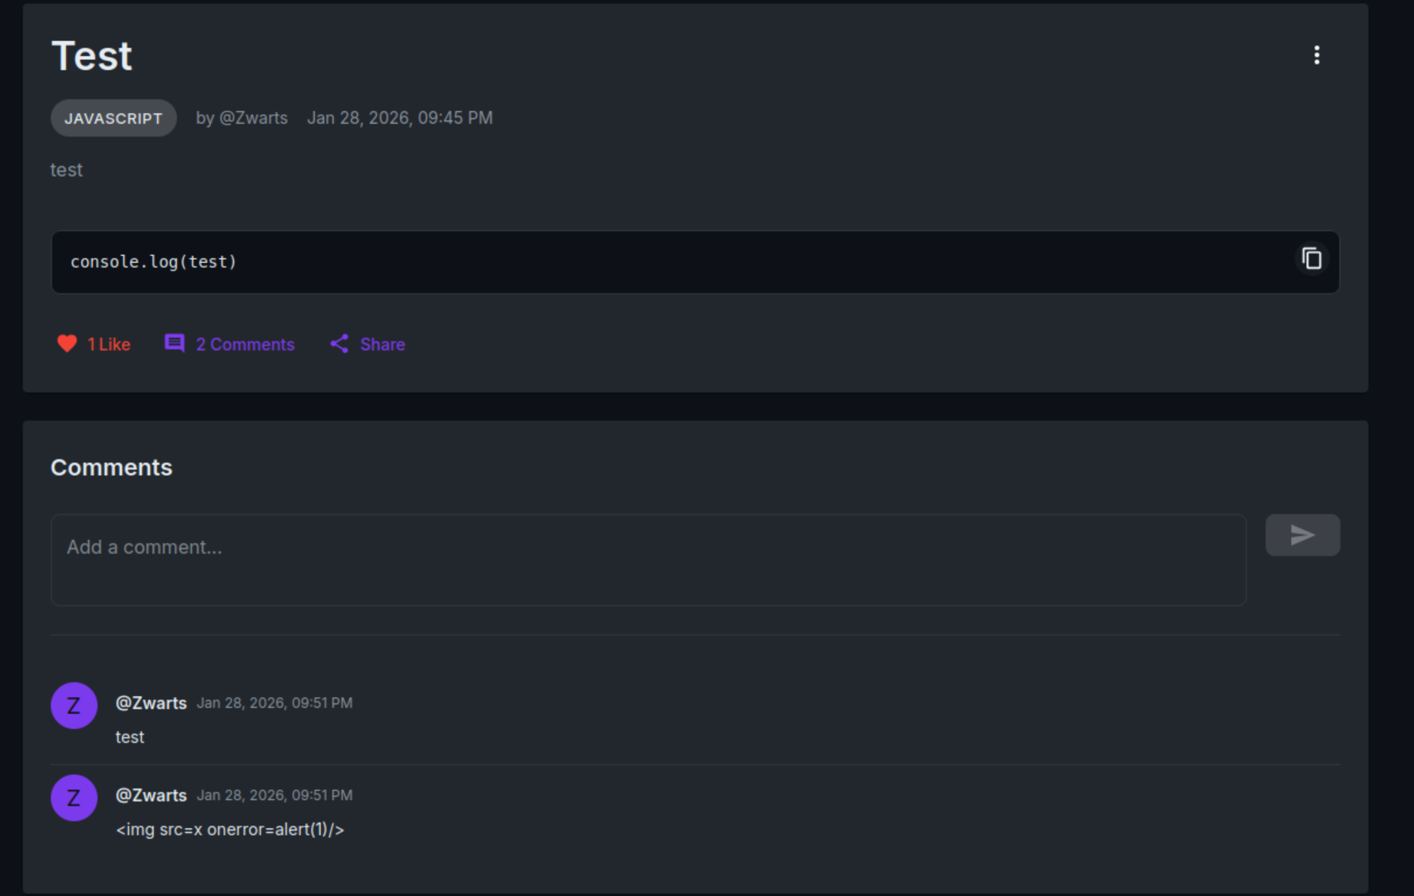Click the JAVASCRIPT language tag
Image resolution: width=1414 pixels, height=896 pixels.
click(113, 118)
